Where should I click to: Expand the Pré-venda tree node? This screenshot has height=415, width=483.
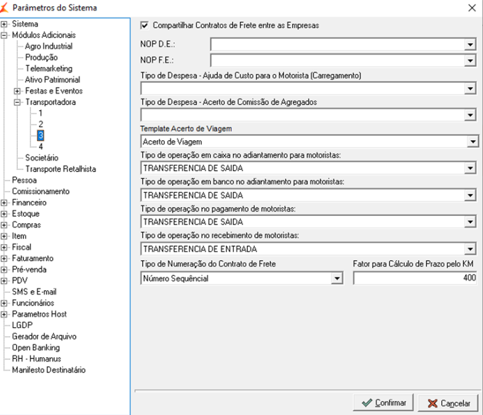tap(4, 270)
